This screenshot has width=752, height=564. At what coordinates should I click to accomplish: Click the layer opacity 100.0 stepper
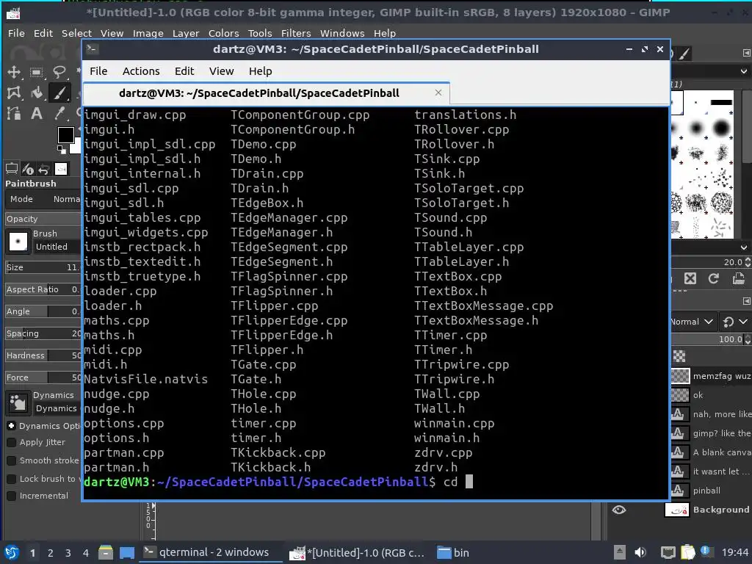click(x=747, y=339)
